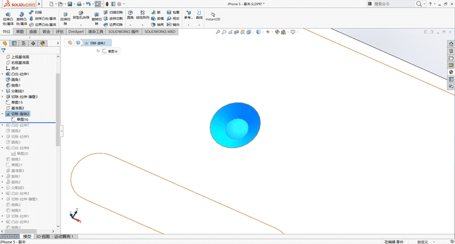This screenshot has height=244, width=455.
Task: Click the Save icon in quick toolbar
Action: click(x=70, y=4)
